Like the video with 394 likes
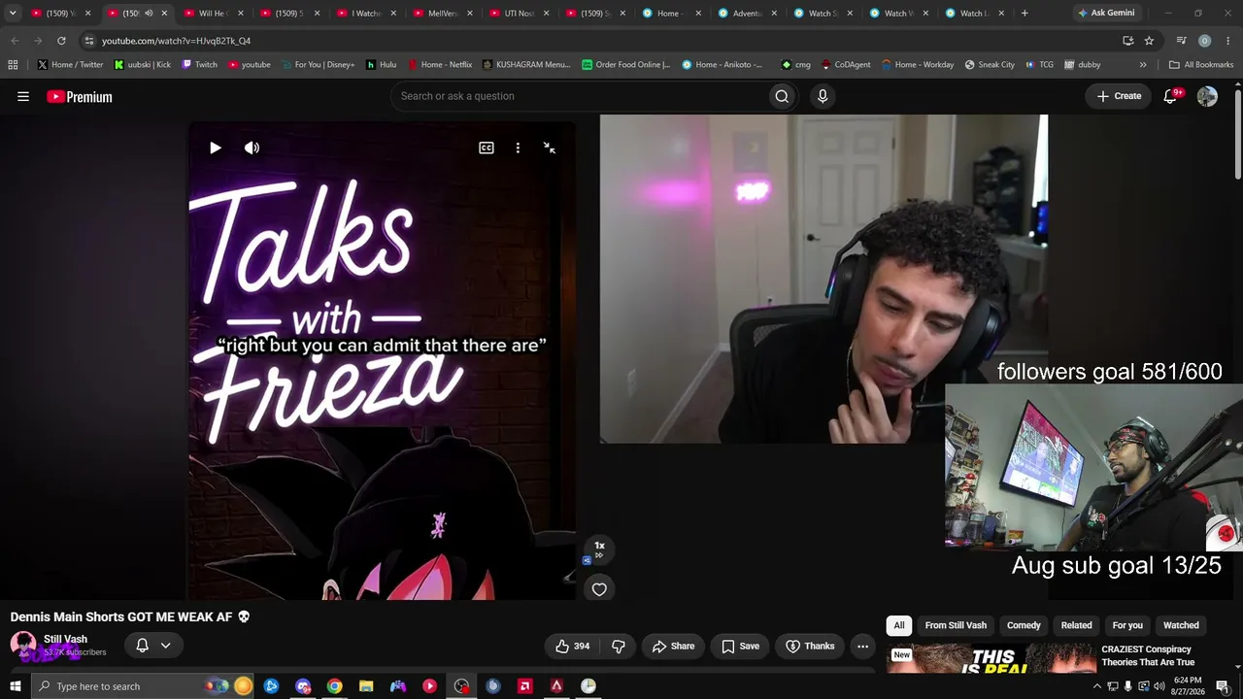The height and width of the screenshot is (699, 1243). (x=572, y=646)
